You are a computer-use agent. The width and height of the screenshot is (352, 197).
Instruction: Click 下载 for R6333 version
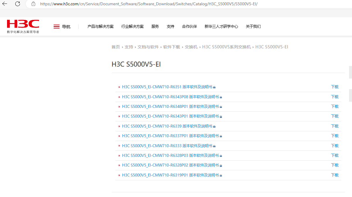pos(335,146)
